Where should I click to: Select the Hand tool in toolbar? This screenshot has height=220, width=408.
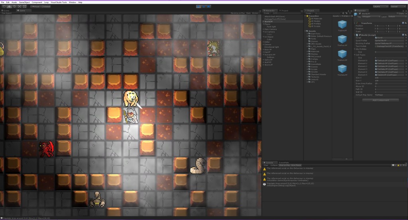click(4, 6)
